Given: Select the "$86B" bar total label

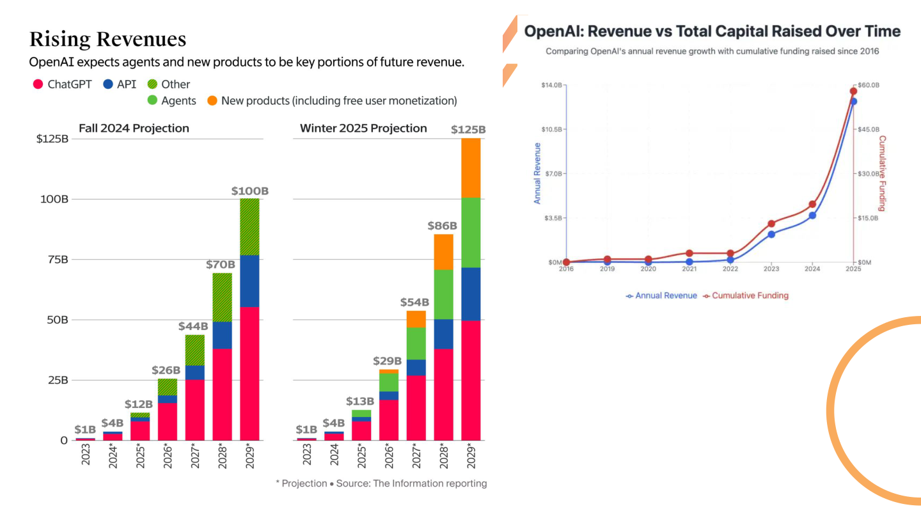Looking at the screenshot, I should 443,226.
